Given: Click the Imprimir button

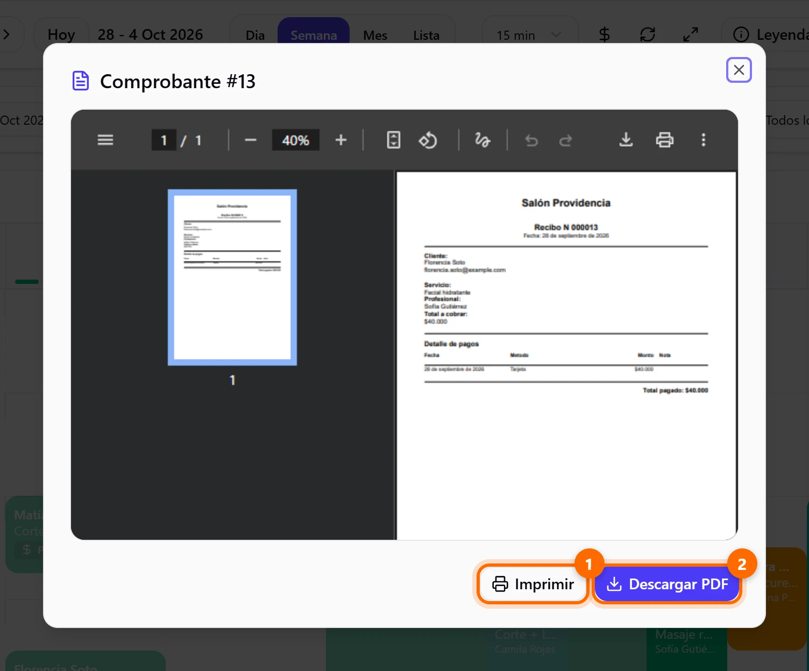Looking at the screenshot, I should (533, 584).
